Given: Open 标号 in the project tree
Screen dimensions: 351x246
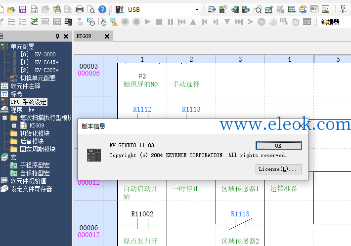Looking at the screenshot, I should [16, 94].
